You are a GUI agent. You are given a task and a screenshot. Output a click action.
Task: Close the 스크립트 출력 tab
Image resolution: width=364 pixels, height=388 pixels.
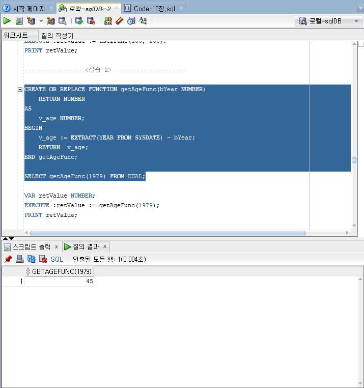pyautogui.click(x=57, y=247)
